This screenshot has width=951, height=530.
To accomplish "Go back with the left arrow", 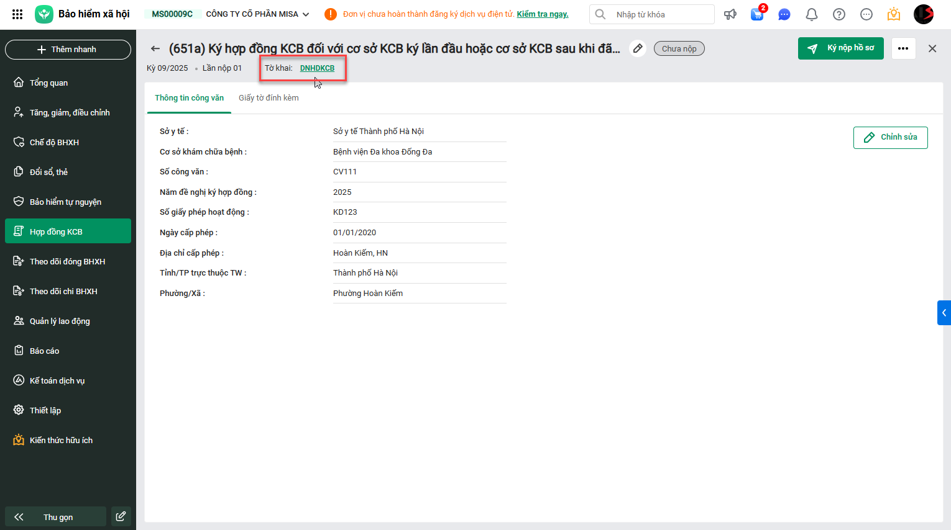I will [x=155, y=48].
